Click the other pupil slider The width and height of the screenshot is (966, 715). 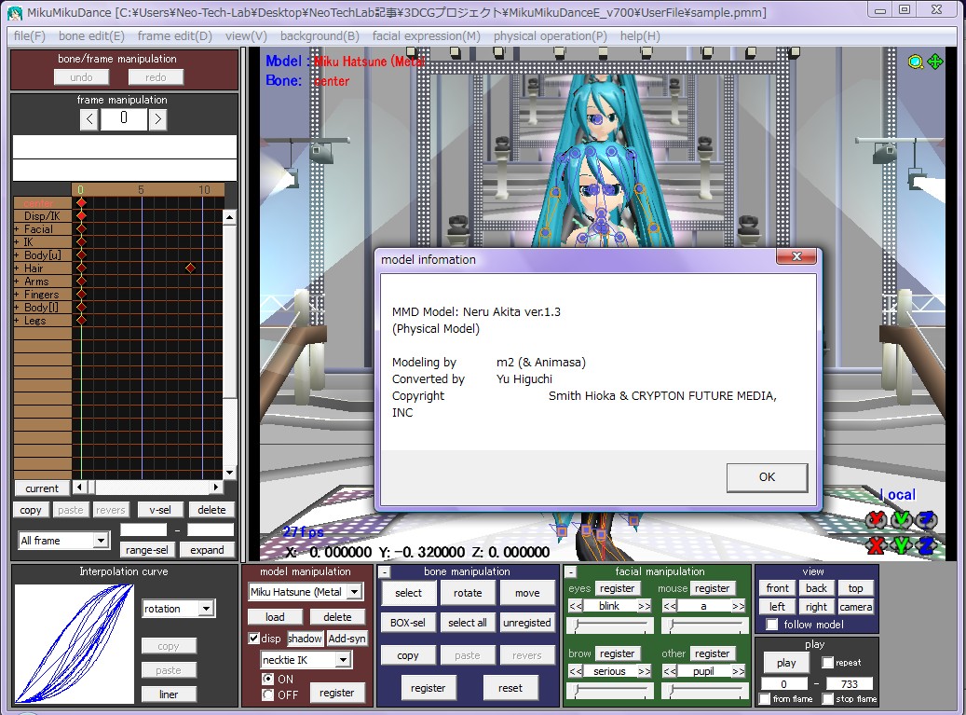(705, 691)
